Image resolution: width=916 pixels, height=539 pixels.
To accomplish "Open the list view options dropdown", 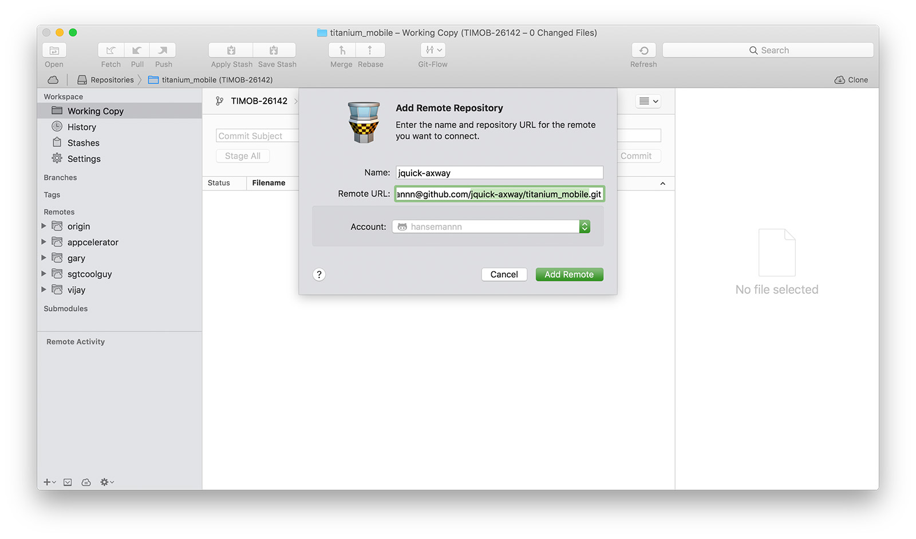I will point(649,101).
